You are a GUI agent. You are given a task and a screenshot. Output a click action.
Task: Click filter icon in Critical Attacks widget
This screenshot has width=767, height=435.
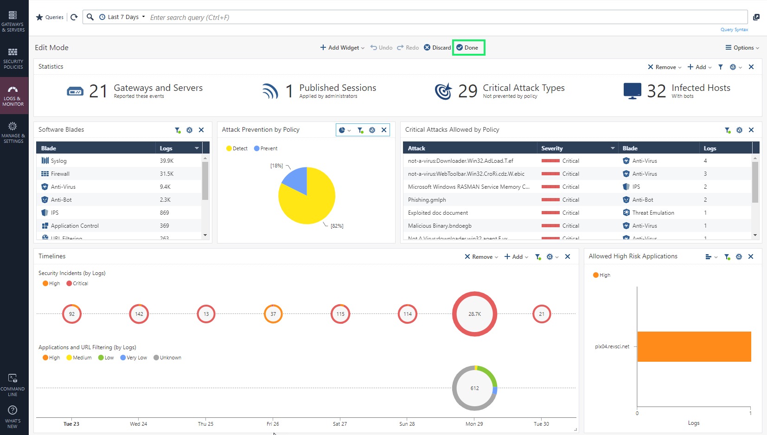728,130
